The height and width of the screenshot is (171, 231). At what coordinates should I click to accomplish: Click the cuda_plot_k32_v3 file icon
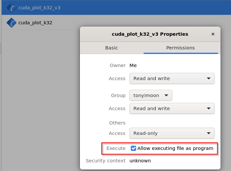click(11, 8)
